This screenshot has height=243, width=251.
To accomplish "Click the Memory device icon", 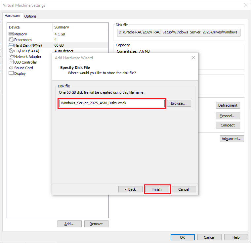I will pos(11,34).
